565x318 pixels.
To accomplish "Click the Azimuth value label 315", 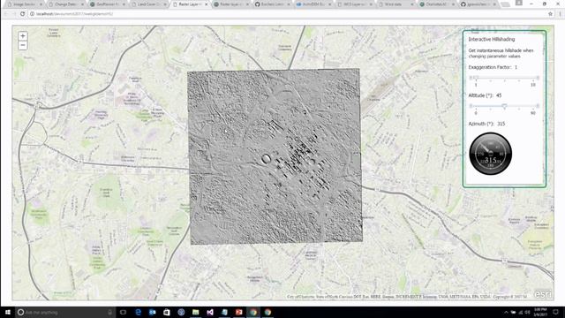I will (x=501, y=124).
